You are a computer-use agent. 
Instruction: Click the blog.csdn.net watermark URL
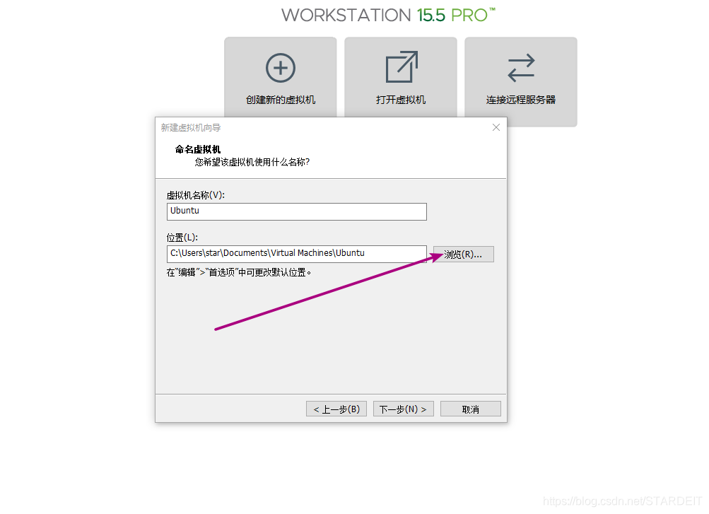[622, 501]
